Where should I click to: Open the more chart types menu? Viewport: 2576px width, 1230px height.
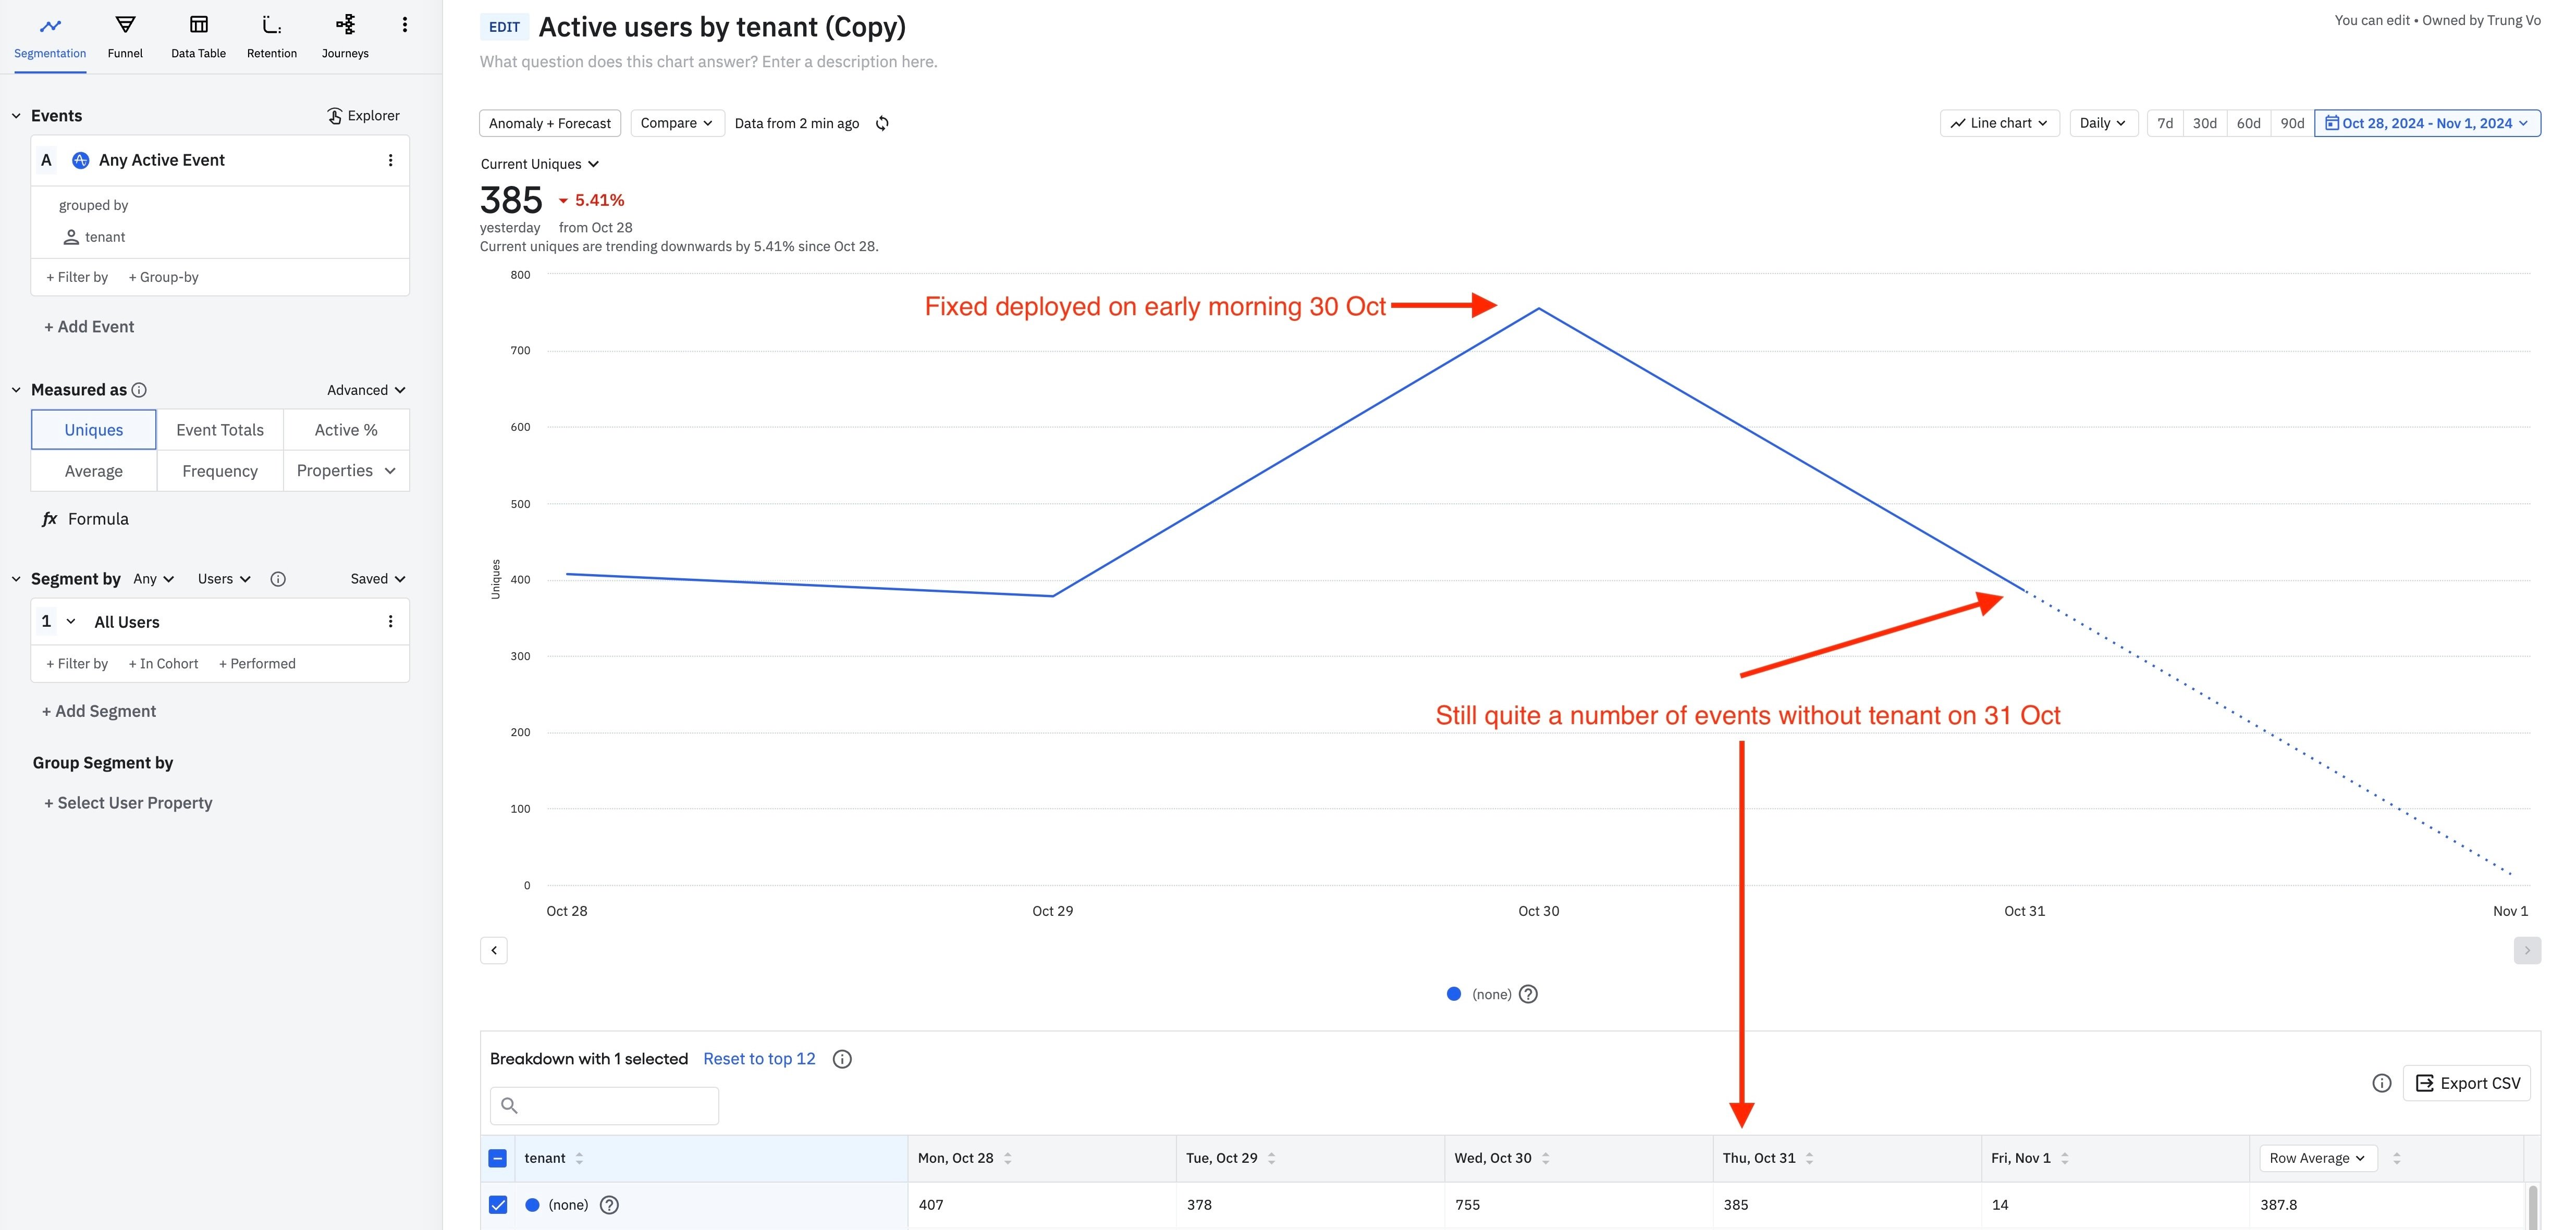pyautogui.click(x=404, y=25)
